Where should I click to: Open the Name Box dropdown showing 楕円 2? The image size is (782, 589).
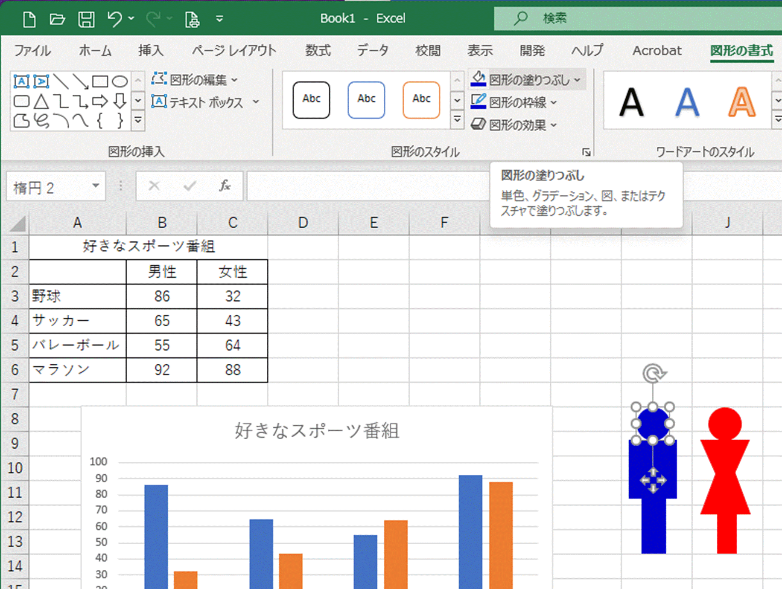(x=96, y=186)
